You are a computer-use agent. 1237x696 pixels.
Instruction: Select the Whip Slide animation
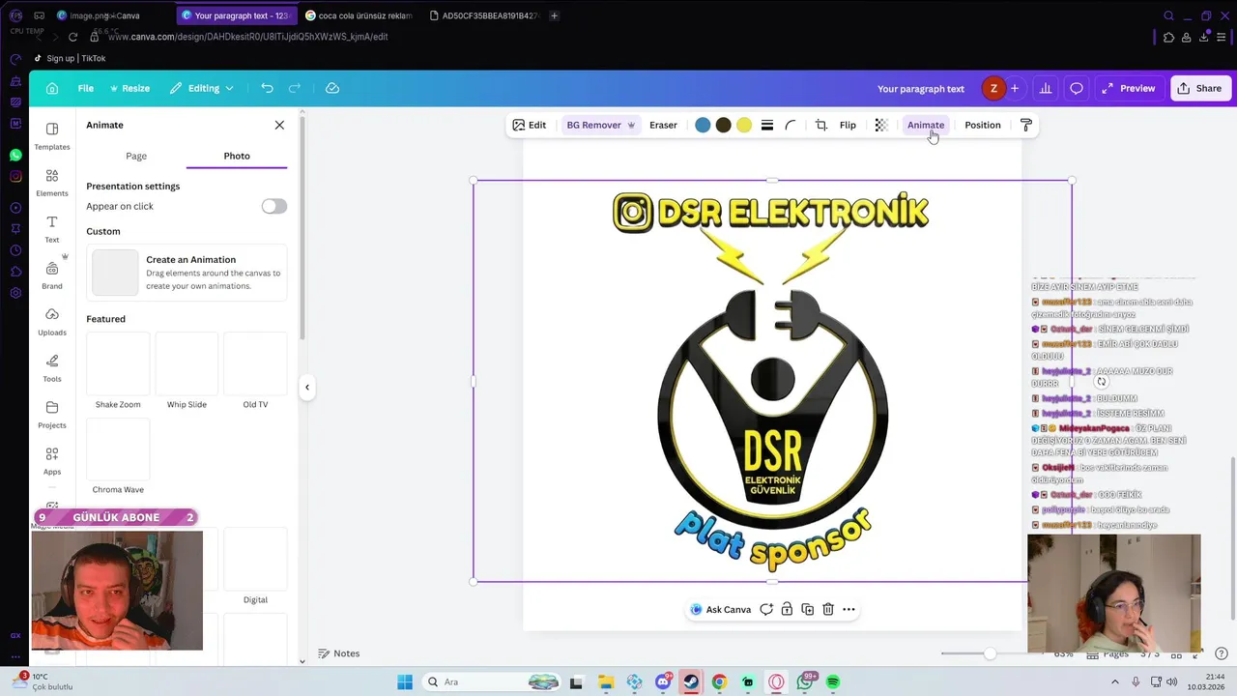click(187, 370)
